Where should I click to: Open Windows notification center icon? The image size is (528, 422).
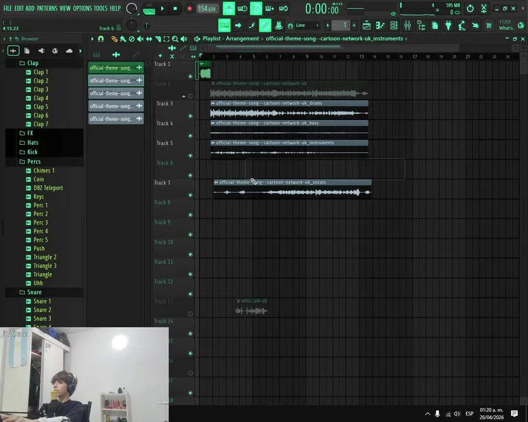pos(514,414)
